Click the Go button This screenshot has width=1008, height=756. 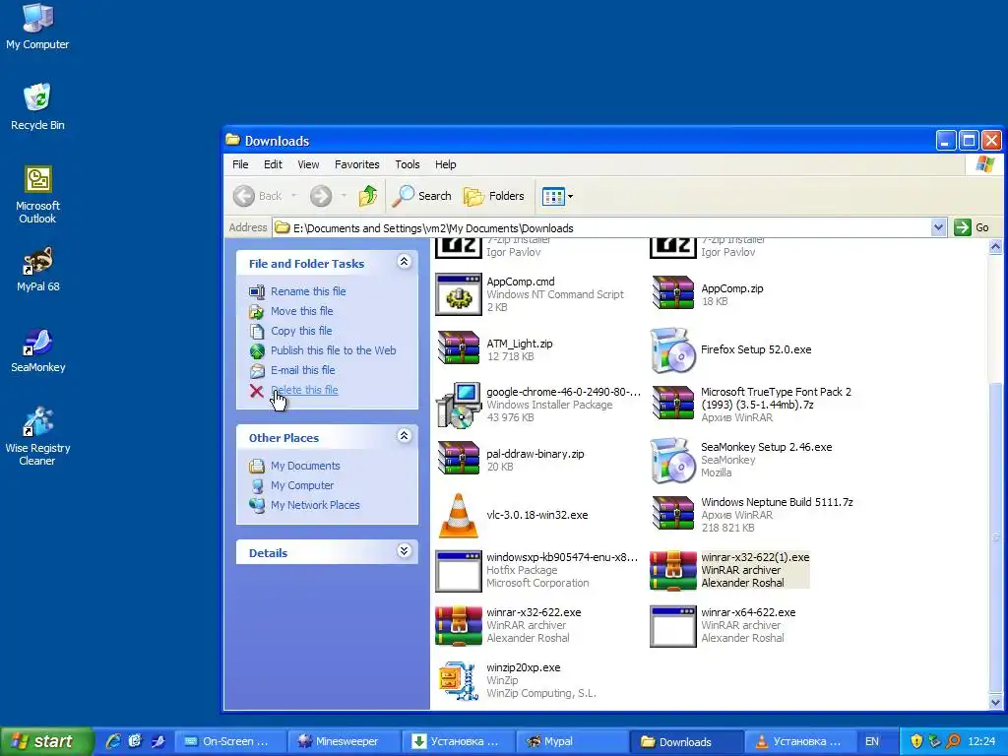click(x=972, y=227)
